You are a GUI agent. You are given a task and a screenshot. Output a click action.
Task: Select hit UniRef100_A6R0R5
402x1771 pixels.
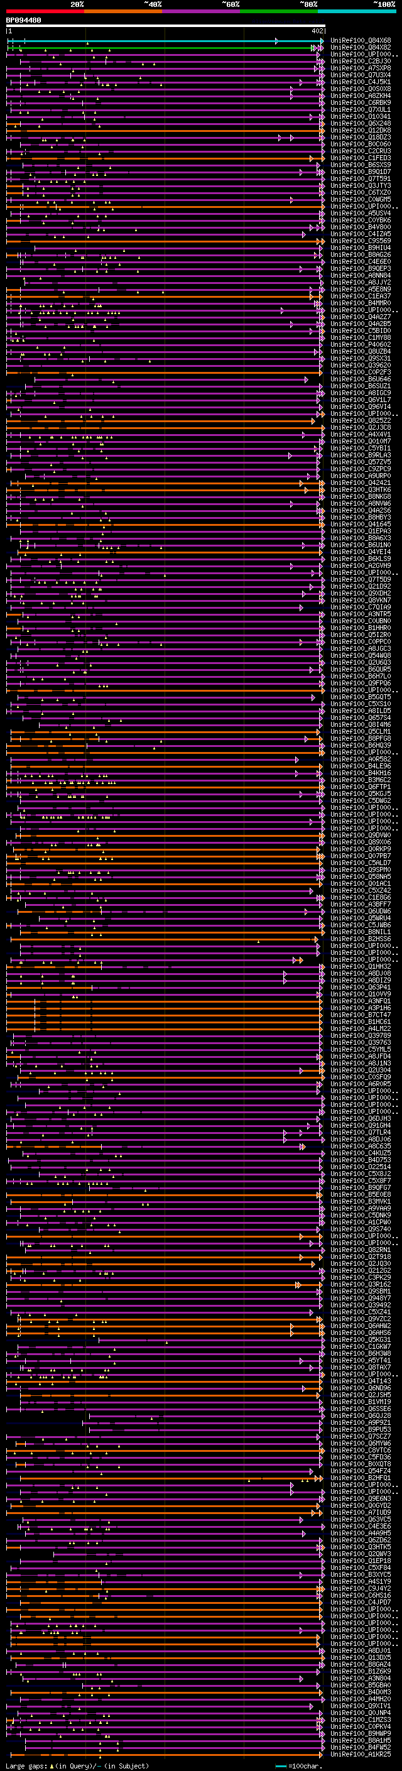(x=361, y=1085)
